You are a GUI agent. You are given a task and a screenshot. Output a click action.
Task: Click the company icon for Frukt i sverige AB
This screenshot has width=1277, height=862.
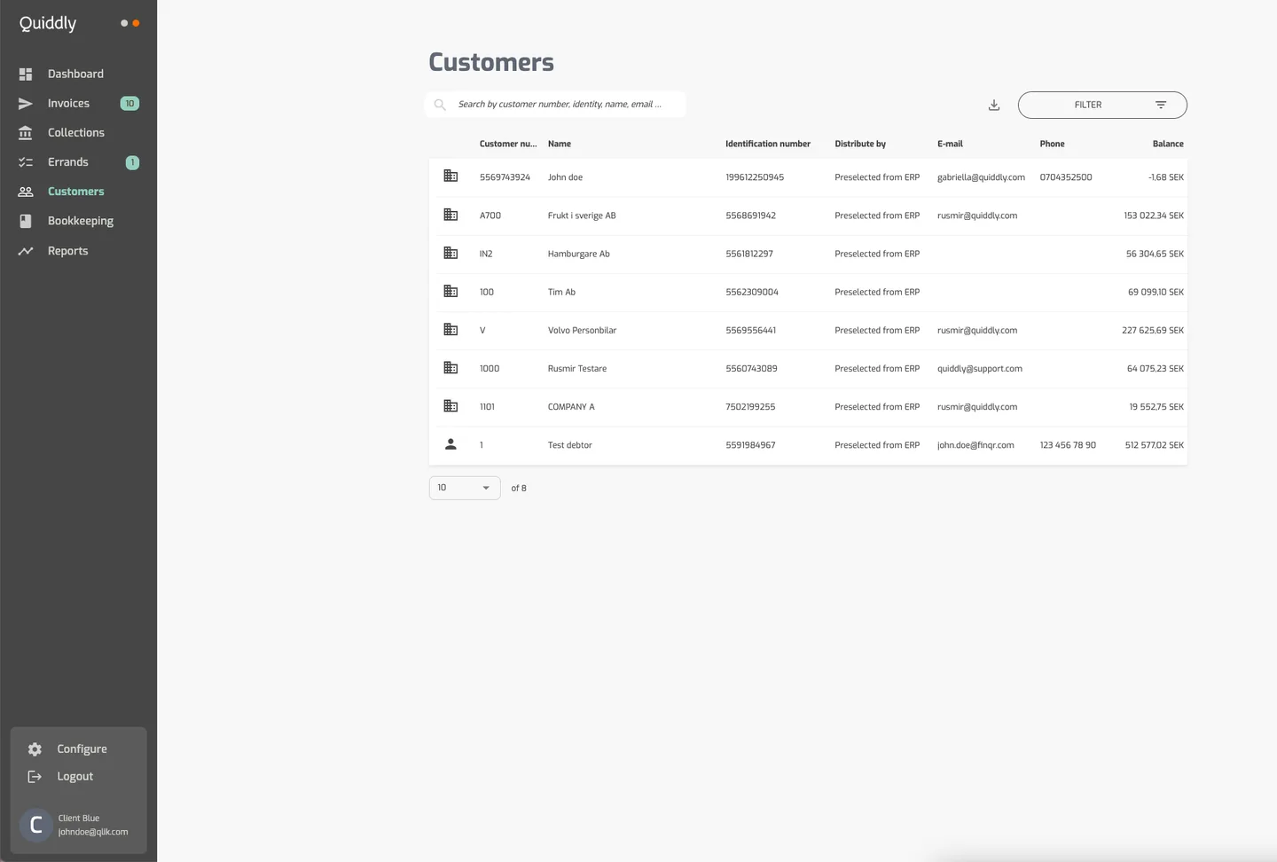click(x=450, y=215)
